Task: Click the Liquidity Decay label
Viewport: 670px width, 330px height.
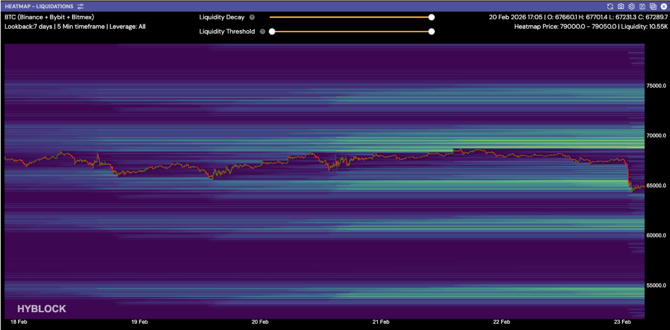Action: [222, 17]
